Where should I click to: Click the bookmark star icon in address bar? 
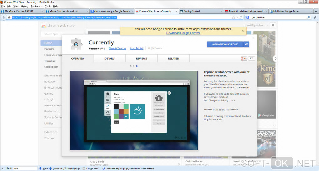(233, 17)
